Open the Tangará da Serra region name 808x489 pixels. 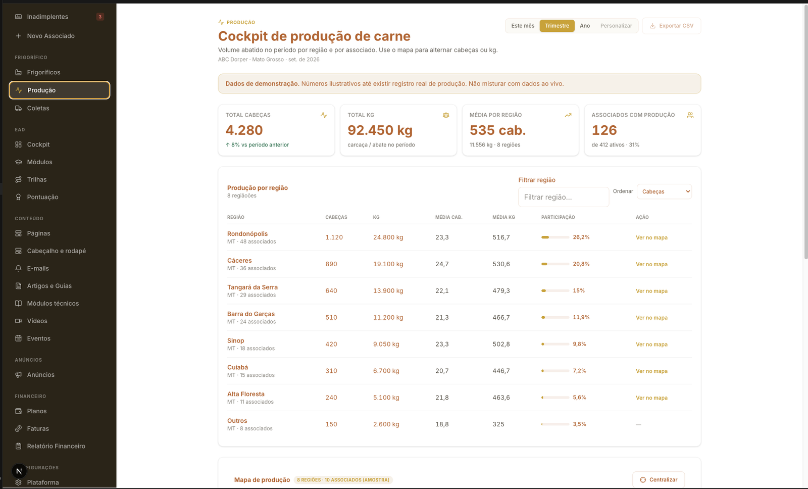(252, 287)
